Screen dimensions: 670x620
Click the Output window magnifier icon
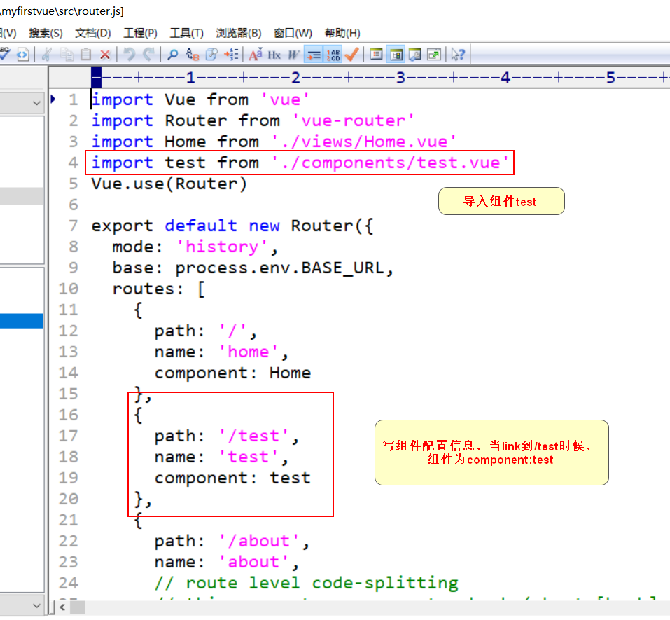point(415,55)
